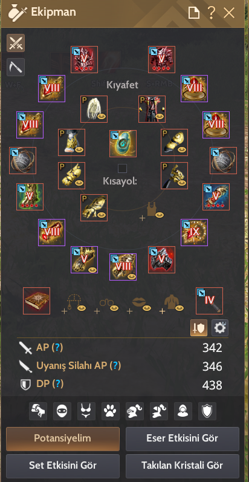Screen dimensions: 249x482
Task: Click the document icon in title bar
Action: pyautogui.click(x=194, y=13)
